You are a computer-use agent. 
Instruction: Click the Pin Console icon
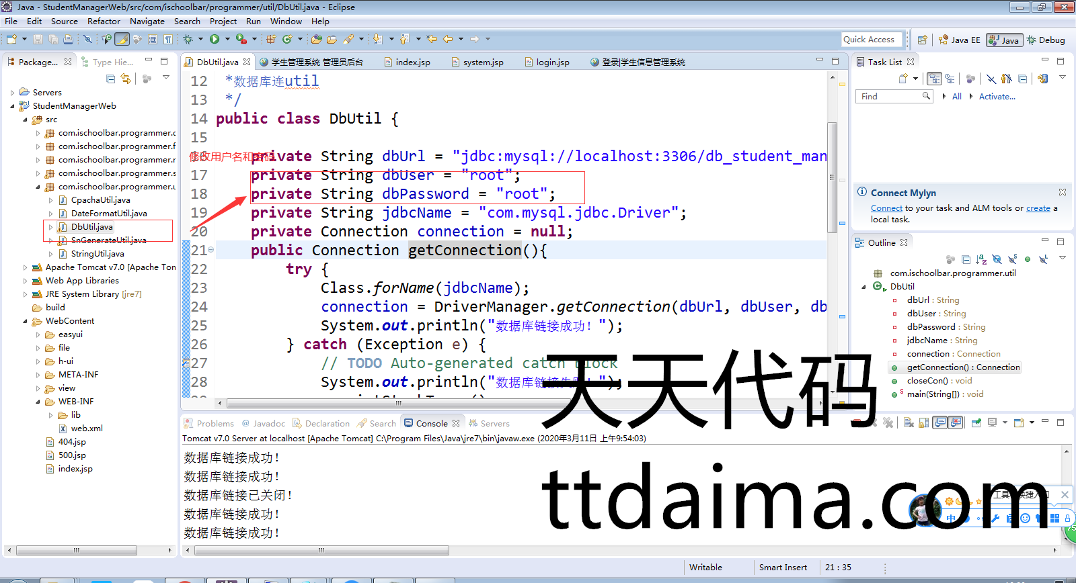click(x=976, y=423)
